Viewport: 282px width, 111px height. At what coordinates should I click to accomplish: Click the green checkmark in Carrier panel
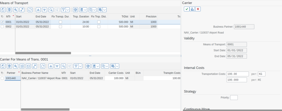[x=186, y=9]
